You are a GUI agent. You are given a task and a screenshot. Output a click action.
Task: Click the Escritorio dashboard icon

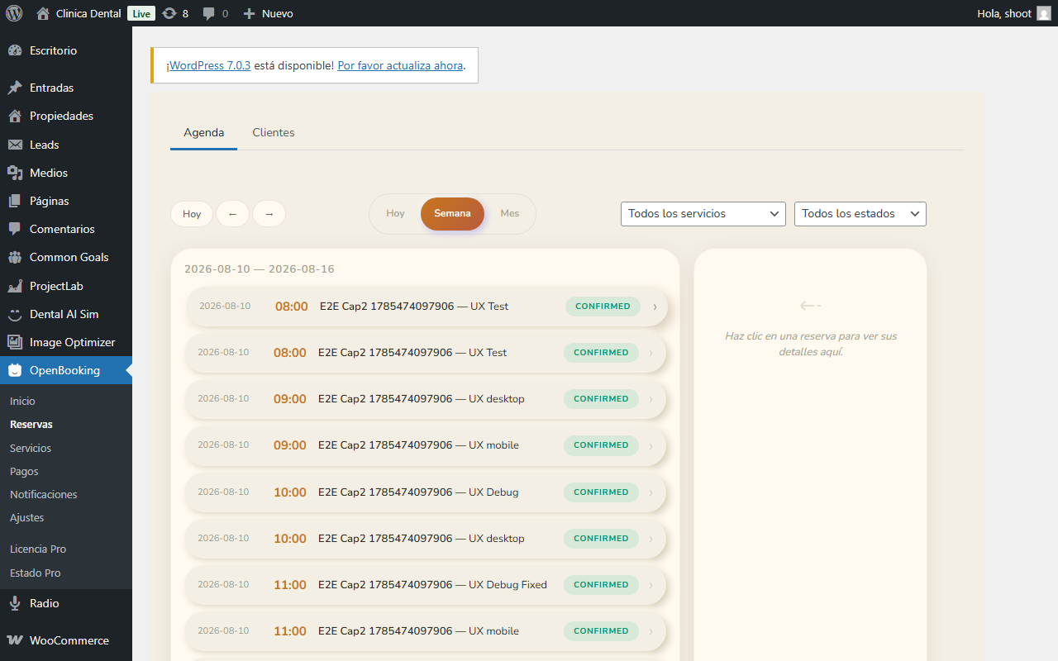pos(15,50)
